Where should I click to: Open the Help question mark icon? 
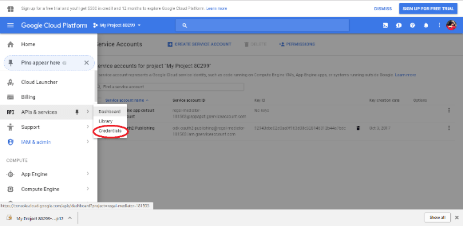(x=412, y=25)
